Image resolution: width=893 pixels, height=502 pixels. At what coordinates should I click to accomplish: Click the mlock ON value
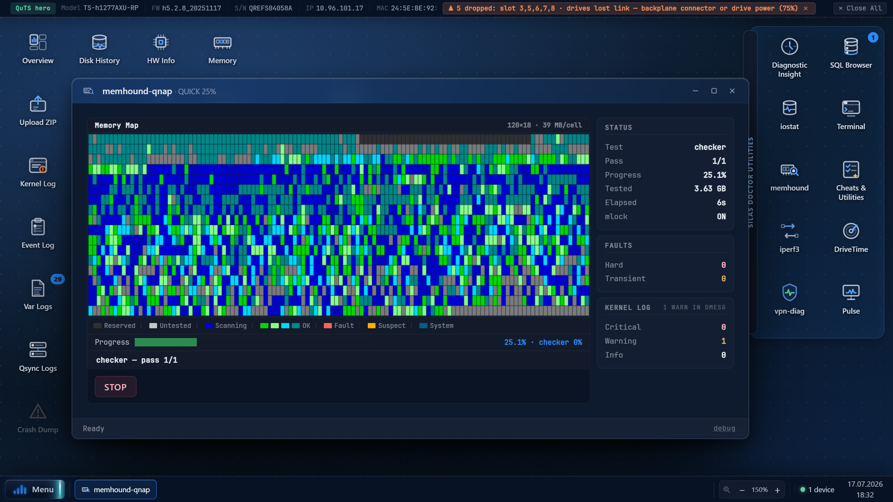pos(721,216)
